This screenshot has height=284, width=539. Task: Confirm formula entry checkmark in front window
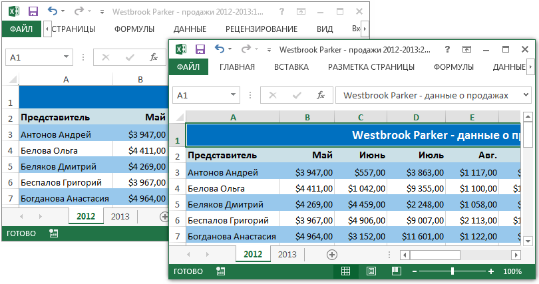[x=297, y=95]
